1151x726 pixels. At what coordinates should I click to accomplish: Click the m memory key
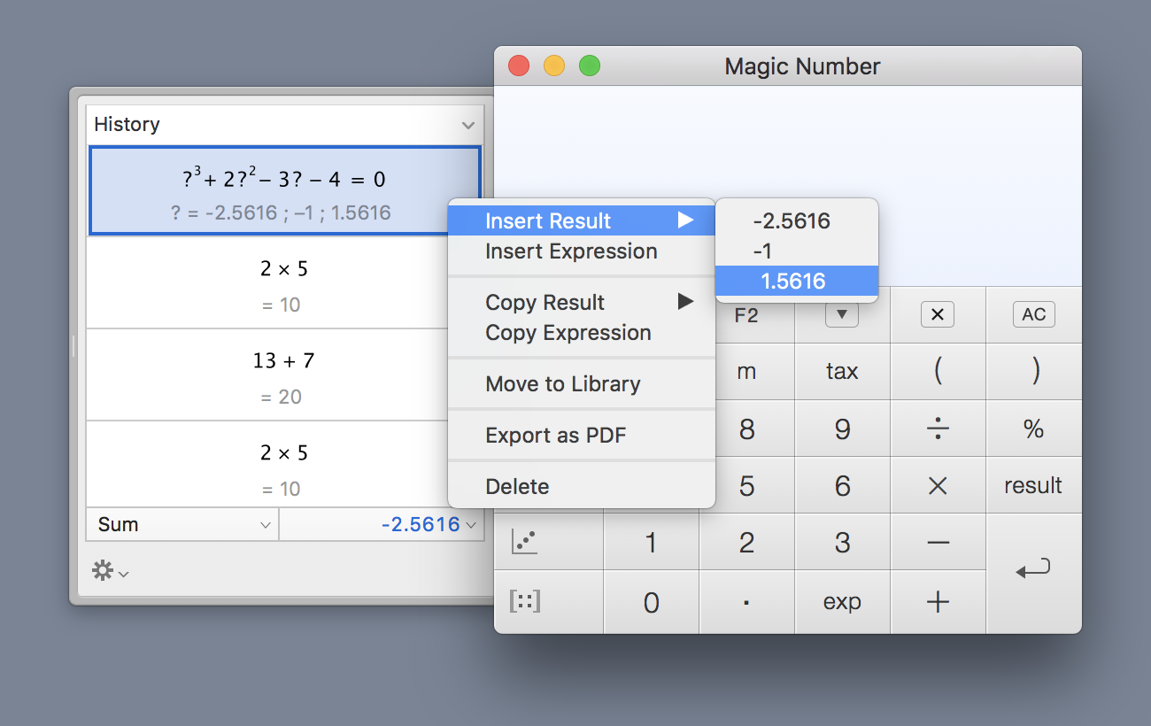pos(746,372)
